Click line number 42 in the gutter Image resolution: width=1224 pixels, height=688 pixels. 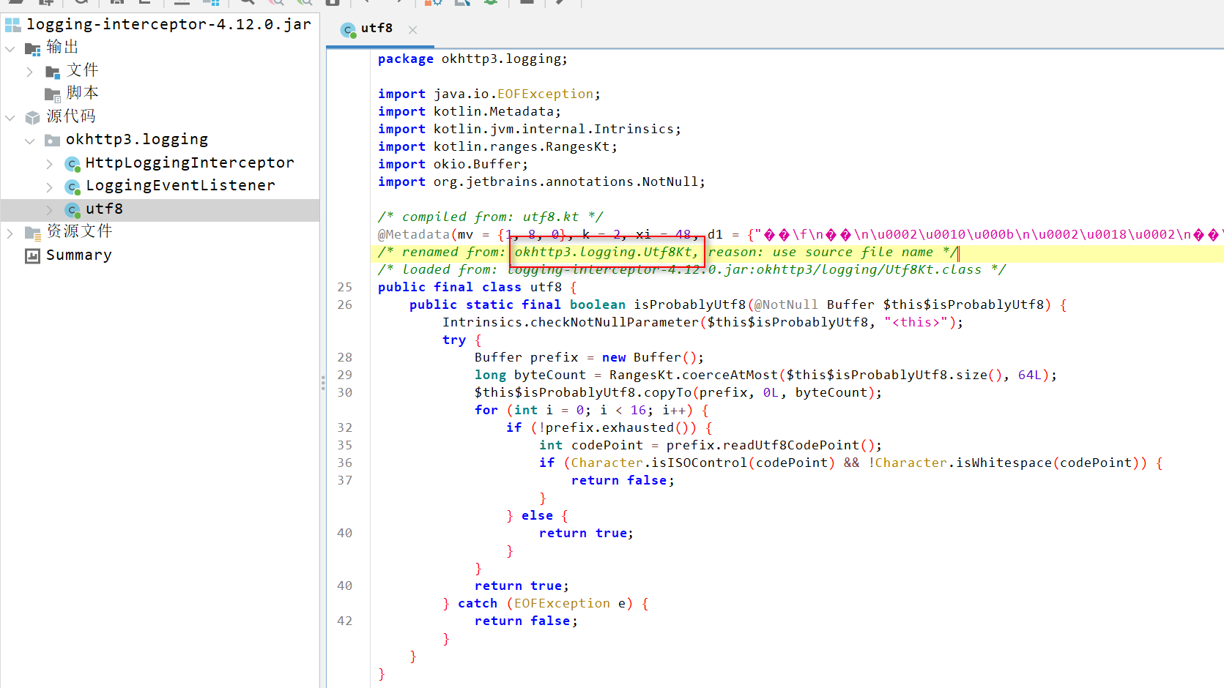pos(345,621)
